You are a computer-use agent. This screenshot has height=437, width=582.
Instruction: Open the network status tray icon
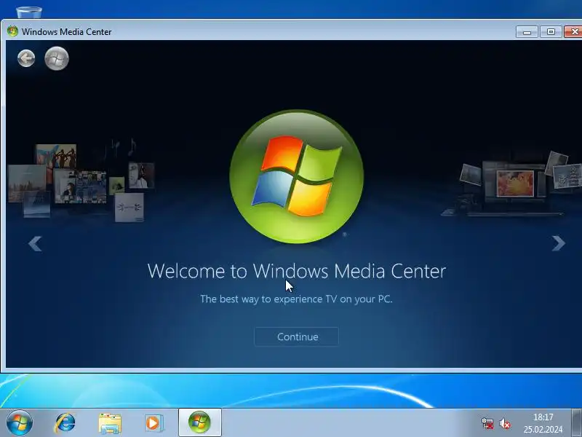tap(487, 423)
